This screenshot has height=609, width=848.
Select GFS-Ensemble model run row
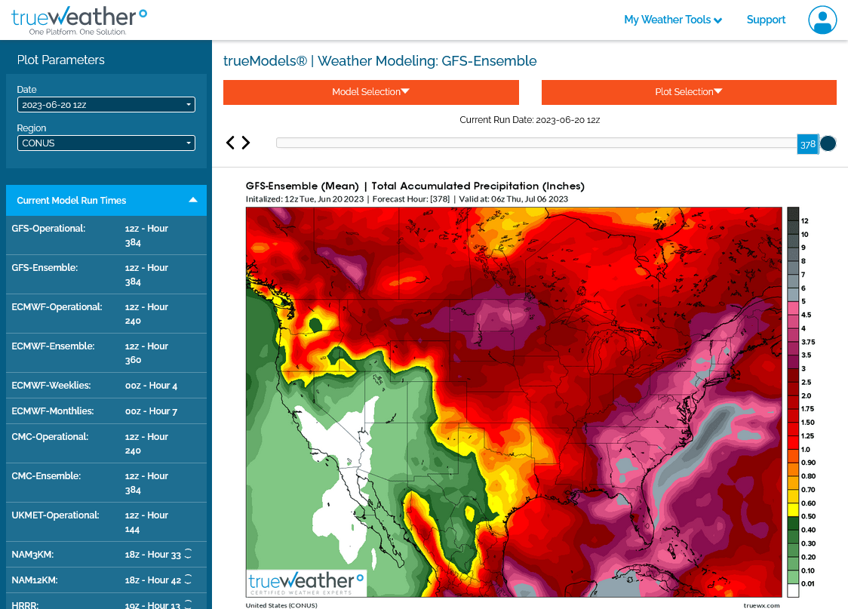coord(106,275)
